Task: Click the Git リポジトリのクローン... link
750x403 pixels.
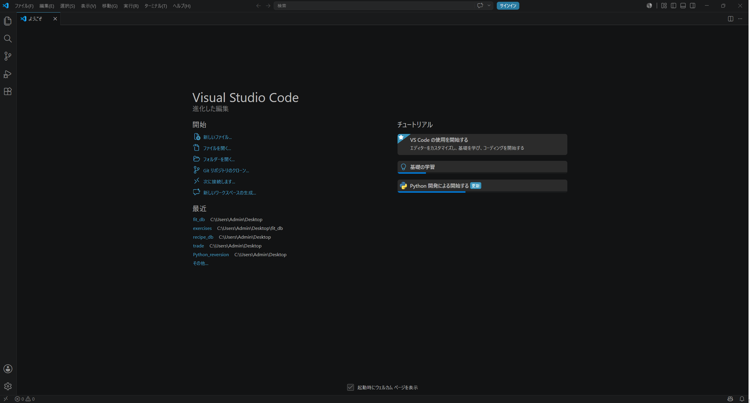Action: [226, 170]
